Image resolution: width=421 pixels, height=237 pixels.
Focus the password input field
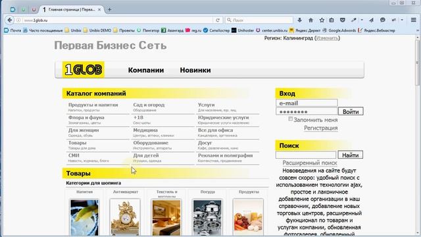[307, 111]
